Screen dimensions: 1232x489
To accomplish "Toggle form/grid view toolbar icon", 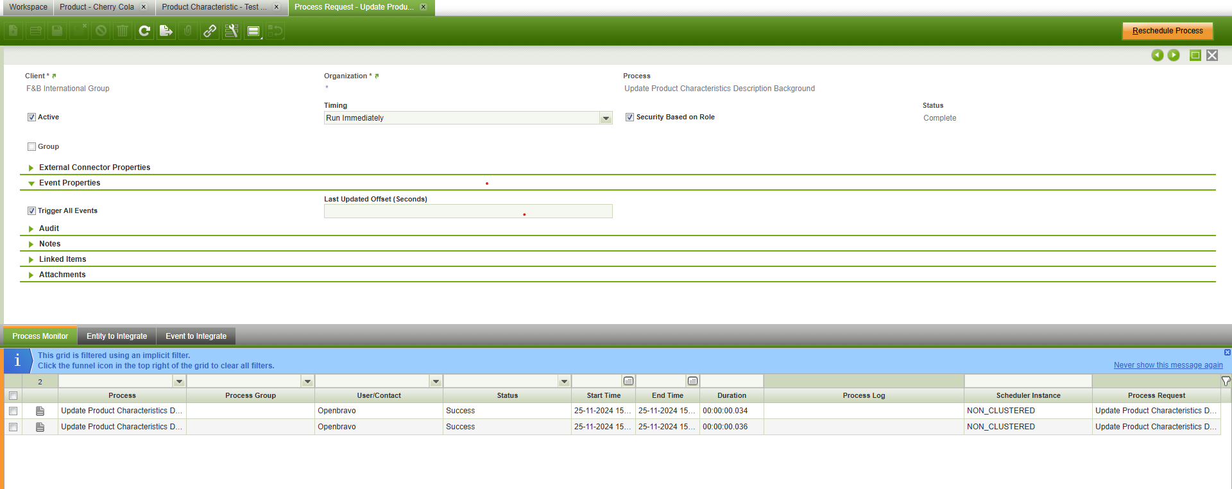I will pyautogui.click(x=253, y=31).
